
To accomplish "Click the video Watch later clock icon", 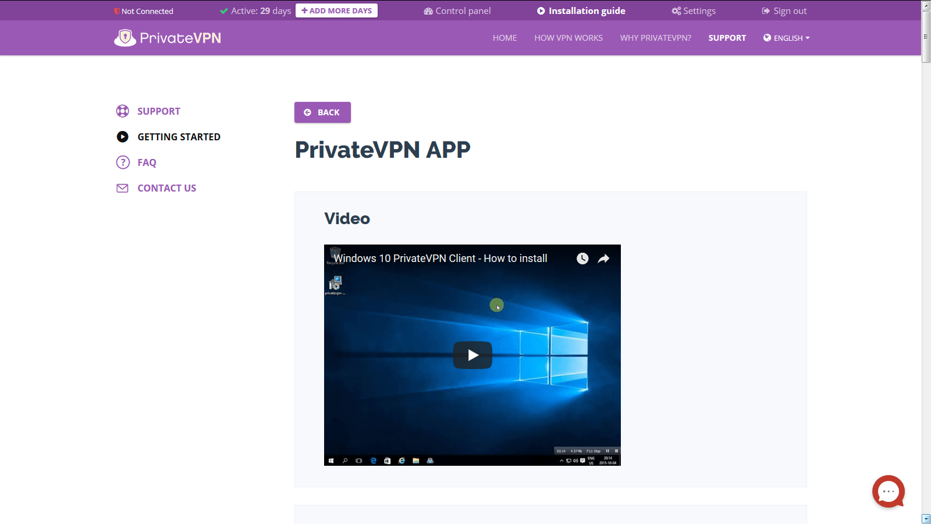I will coord(582,259).
